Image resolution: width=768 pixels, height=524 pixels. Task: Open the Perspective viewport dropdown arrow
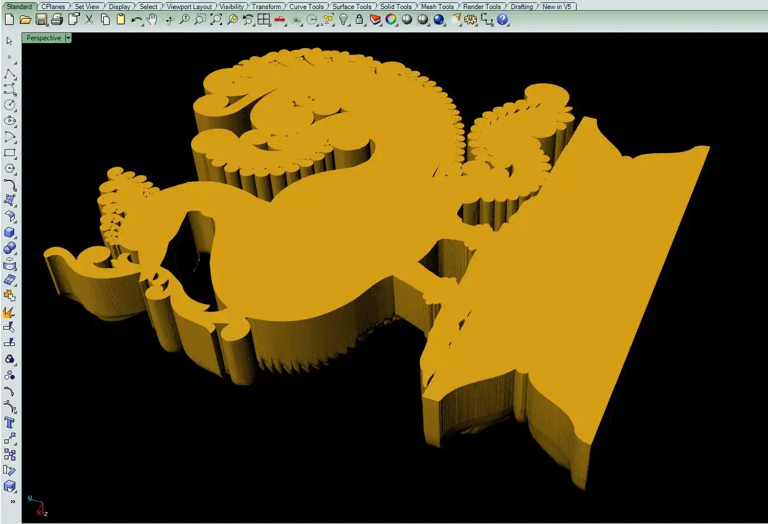coord(68,38)
